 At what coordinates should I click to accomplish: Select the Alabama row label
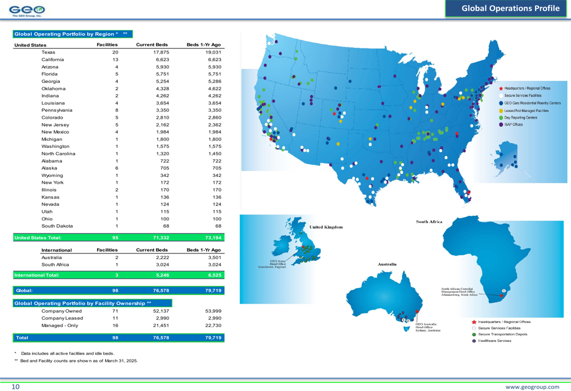pyautogui.click(x=52, y=161)
